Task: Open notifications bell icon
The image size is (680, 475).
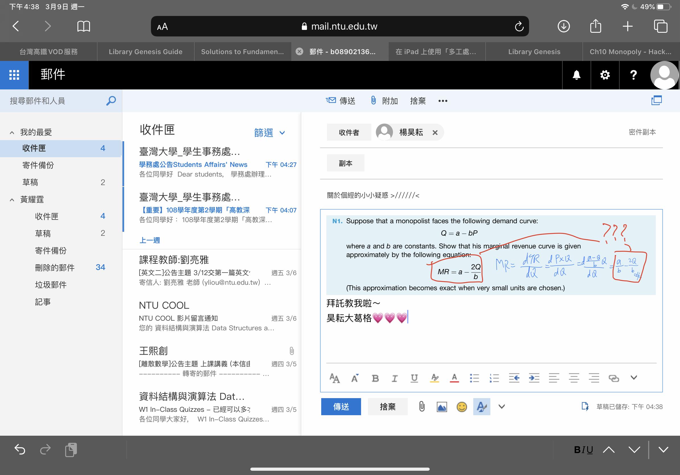Action: pyautogui.click(x=576, y=75)
